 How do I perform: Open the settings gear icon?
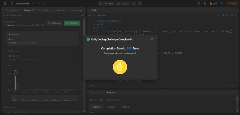click(205, 4)
